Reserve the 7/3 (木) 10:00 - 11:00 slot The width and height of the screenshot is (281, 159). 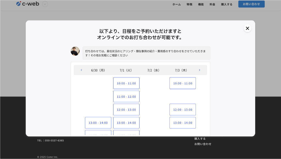click(x=183, y=83)
